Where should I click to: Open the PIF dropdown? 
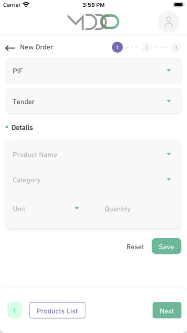93,71
